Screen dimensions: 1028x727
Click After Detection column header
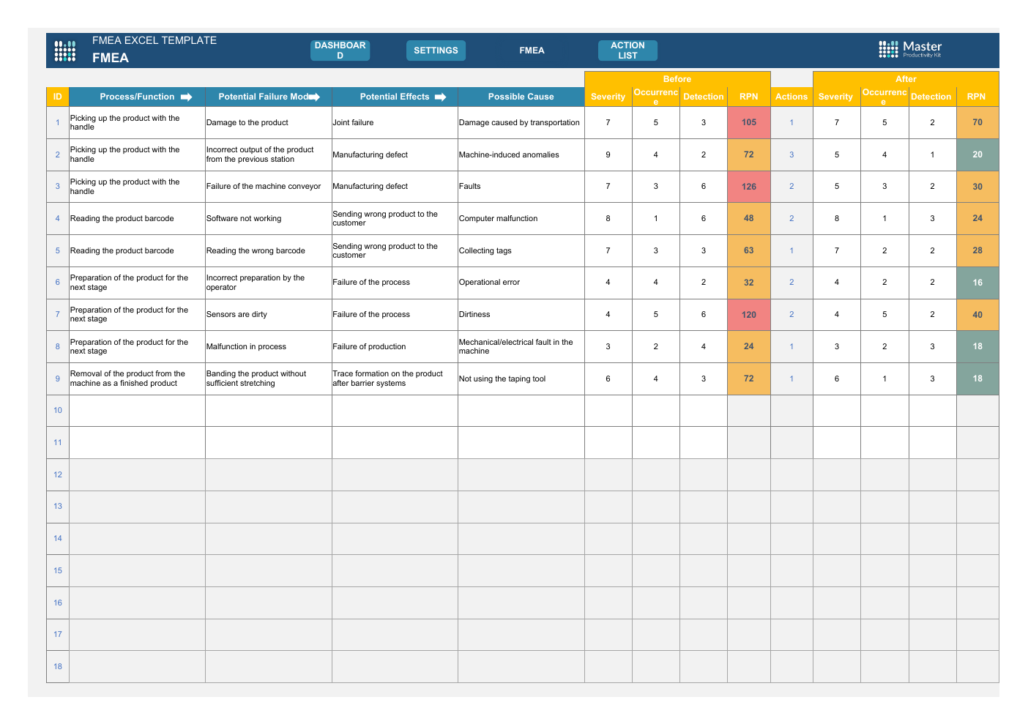point(932,97)
